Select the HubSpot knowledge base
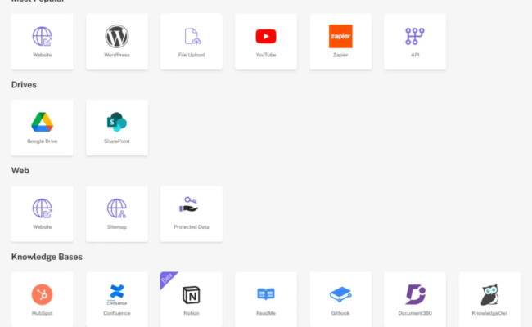 tap(42, 299)
